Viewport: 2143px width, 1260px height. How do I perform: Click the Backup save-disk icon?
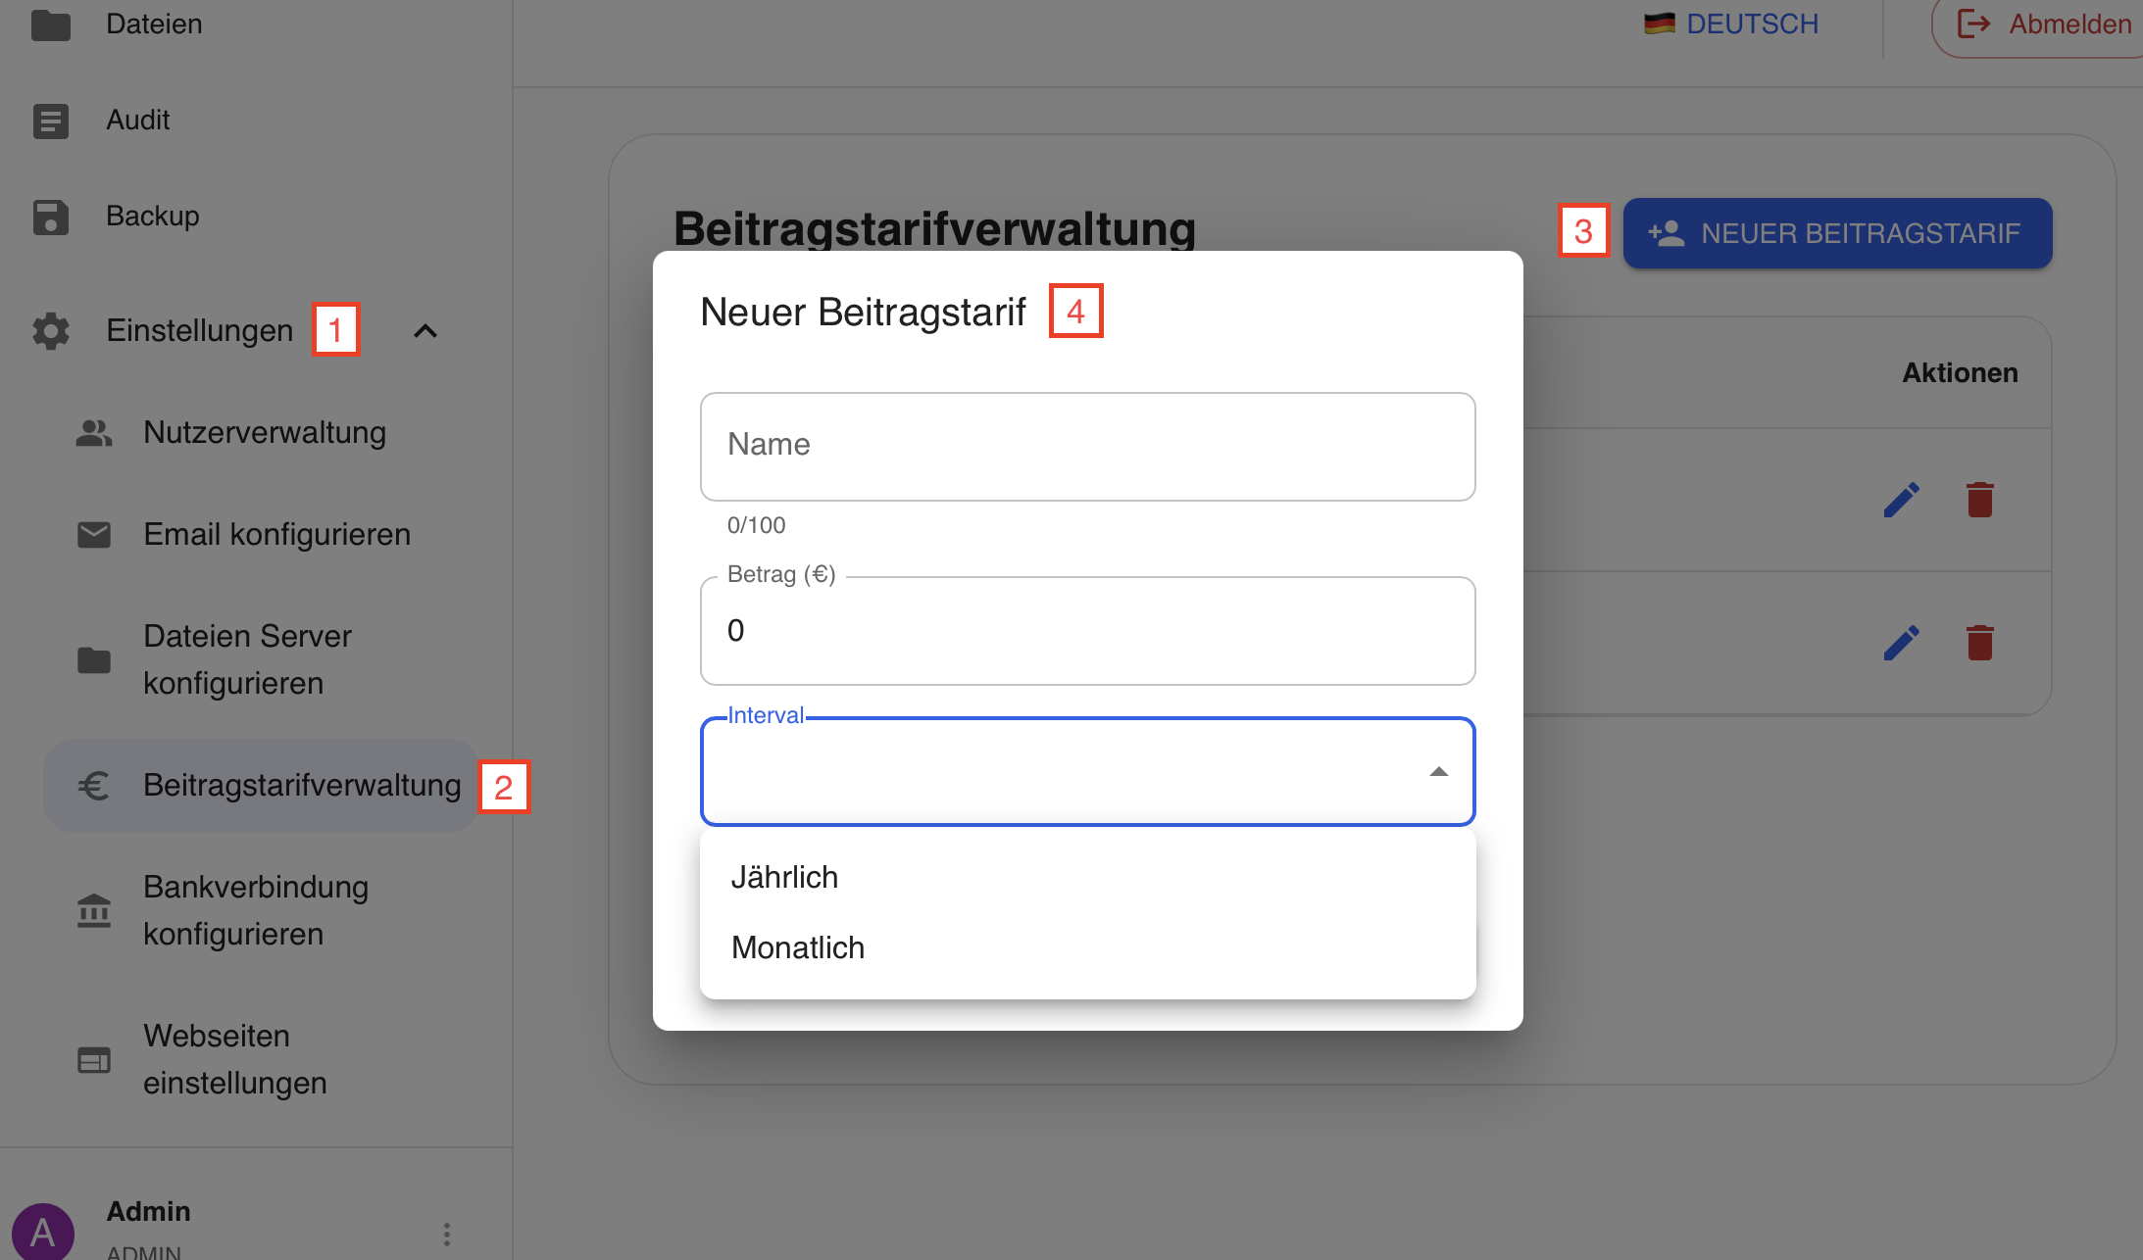pyautogui.click(x=51, y=217)
